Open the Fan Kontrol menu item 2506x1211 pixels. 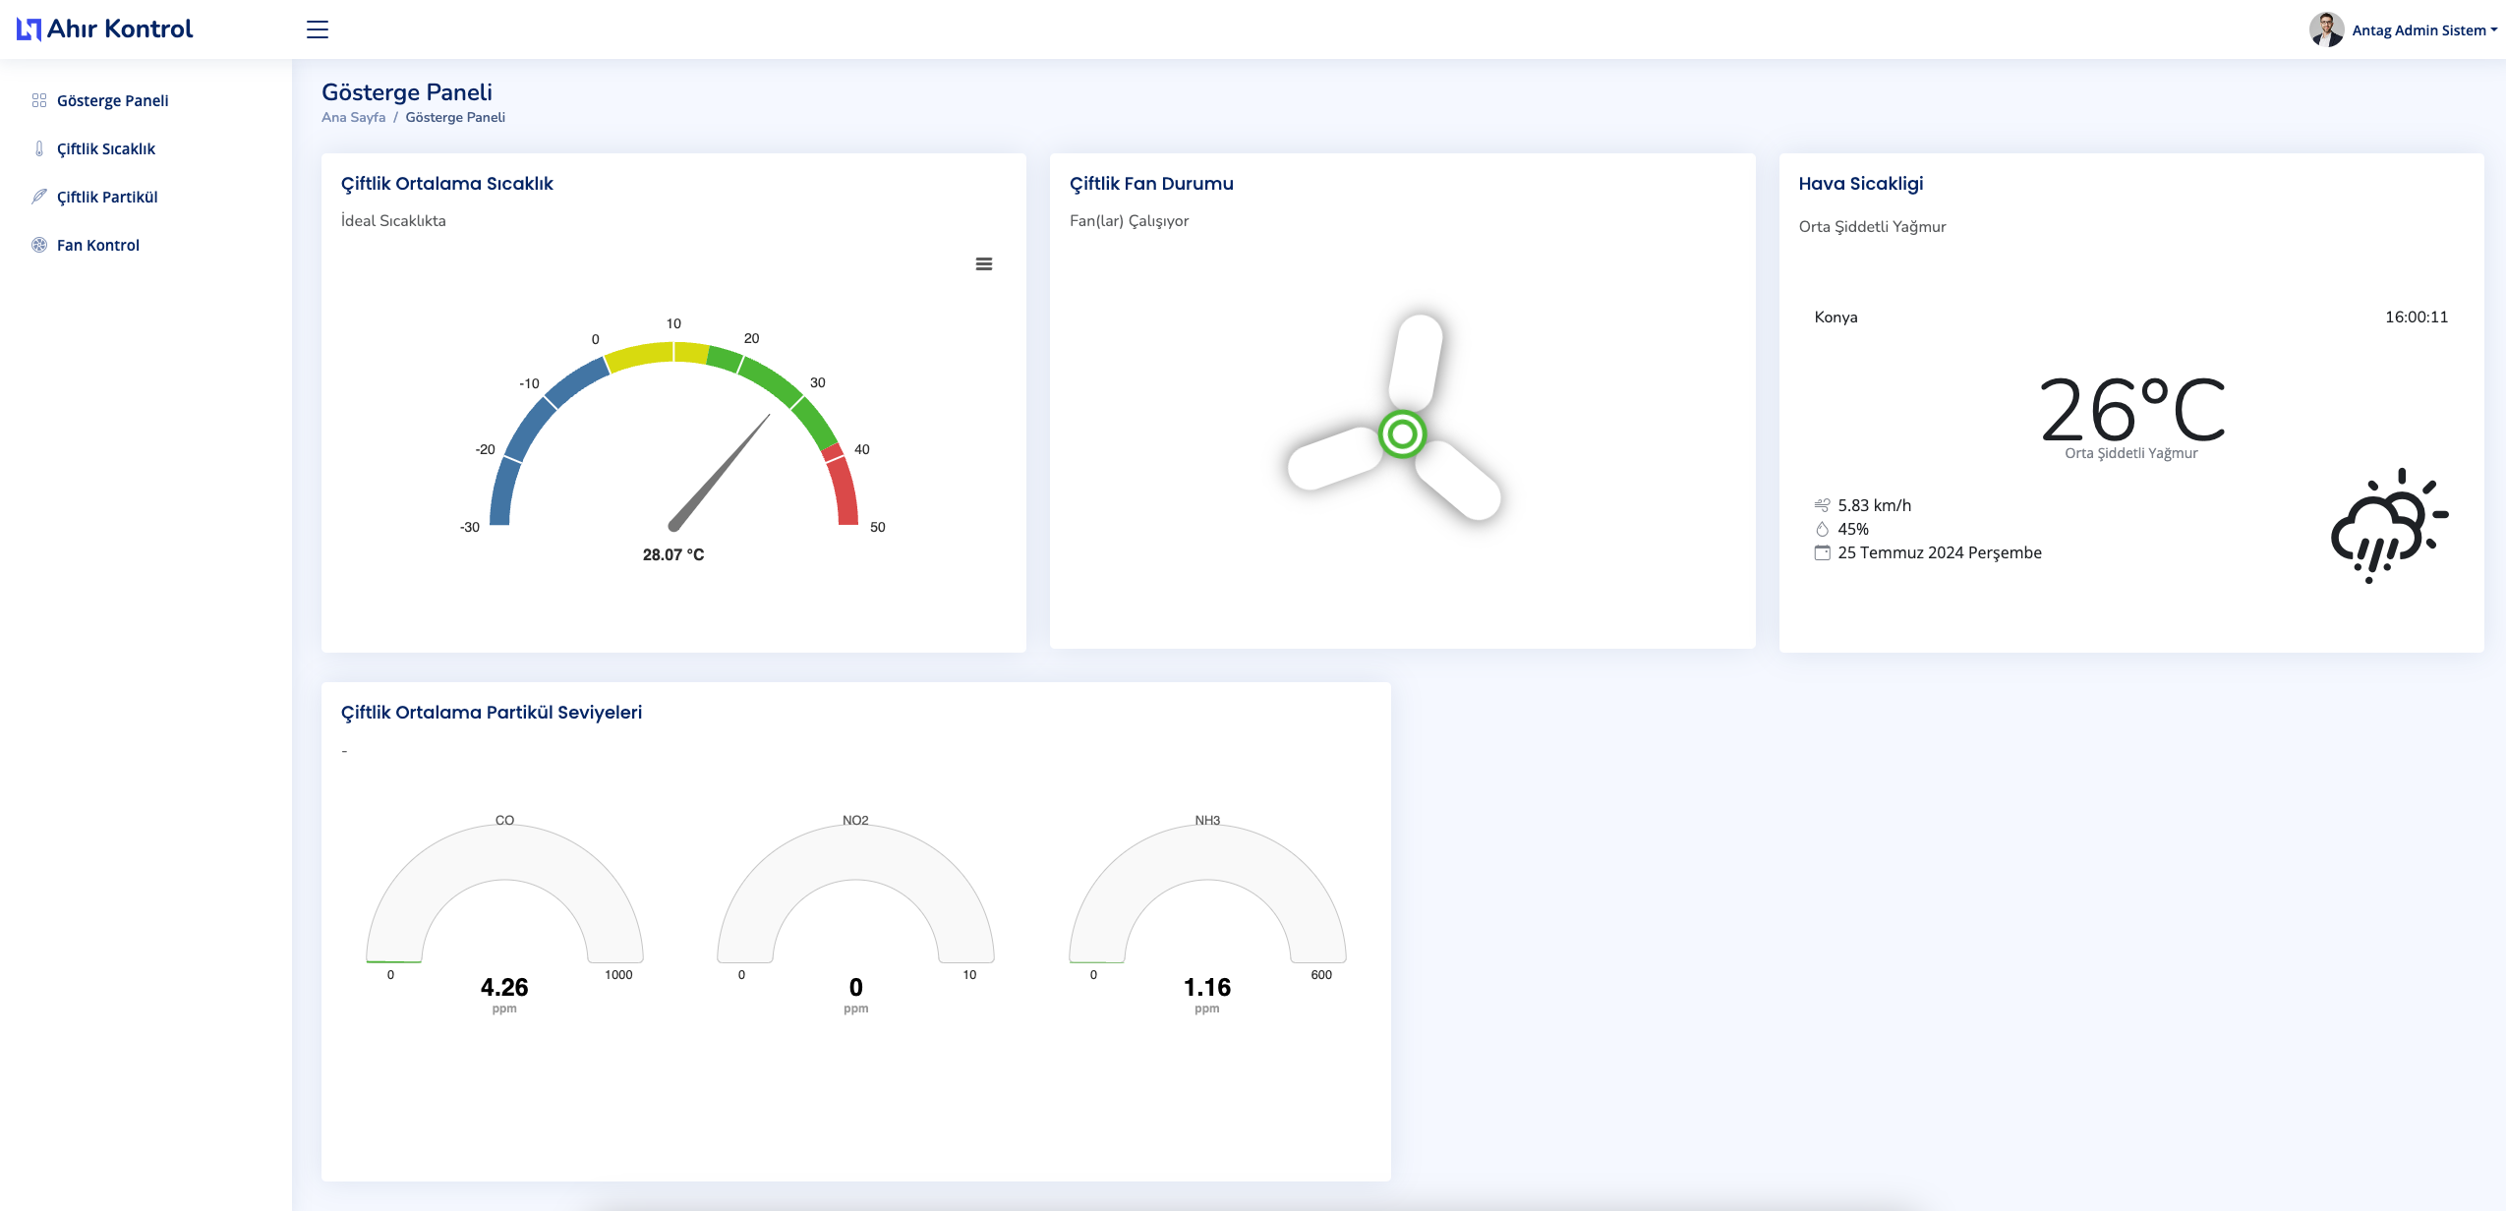[x=98, y=245]
